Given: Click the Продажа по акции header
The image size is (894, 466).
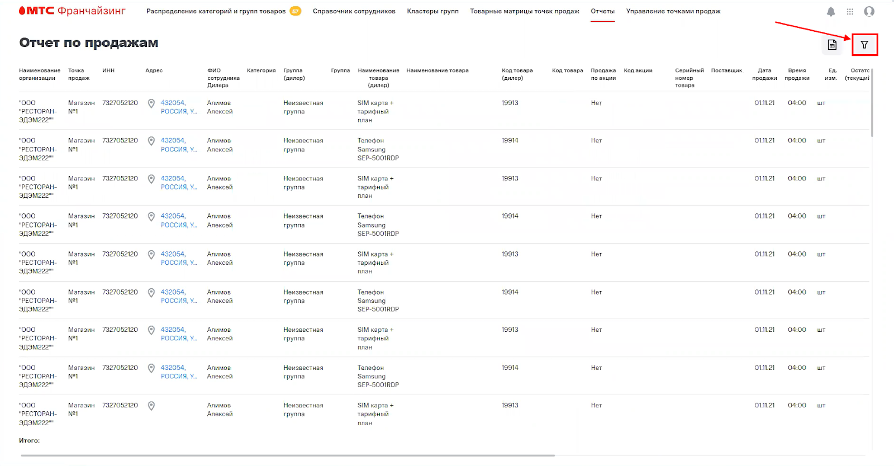Looking at the screenshot, I should (603, 74).
